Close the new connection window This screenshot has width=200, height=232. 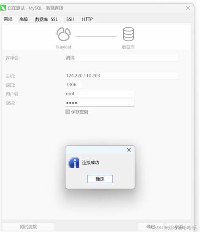point(188,8)
